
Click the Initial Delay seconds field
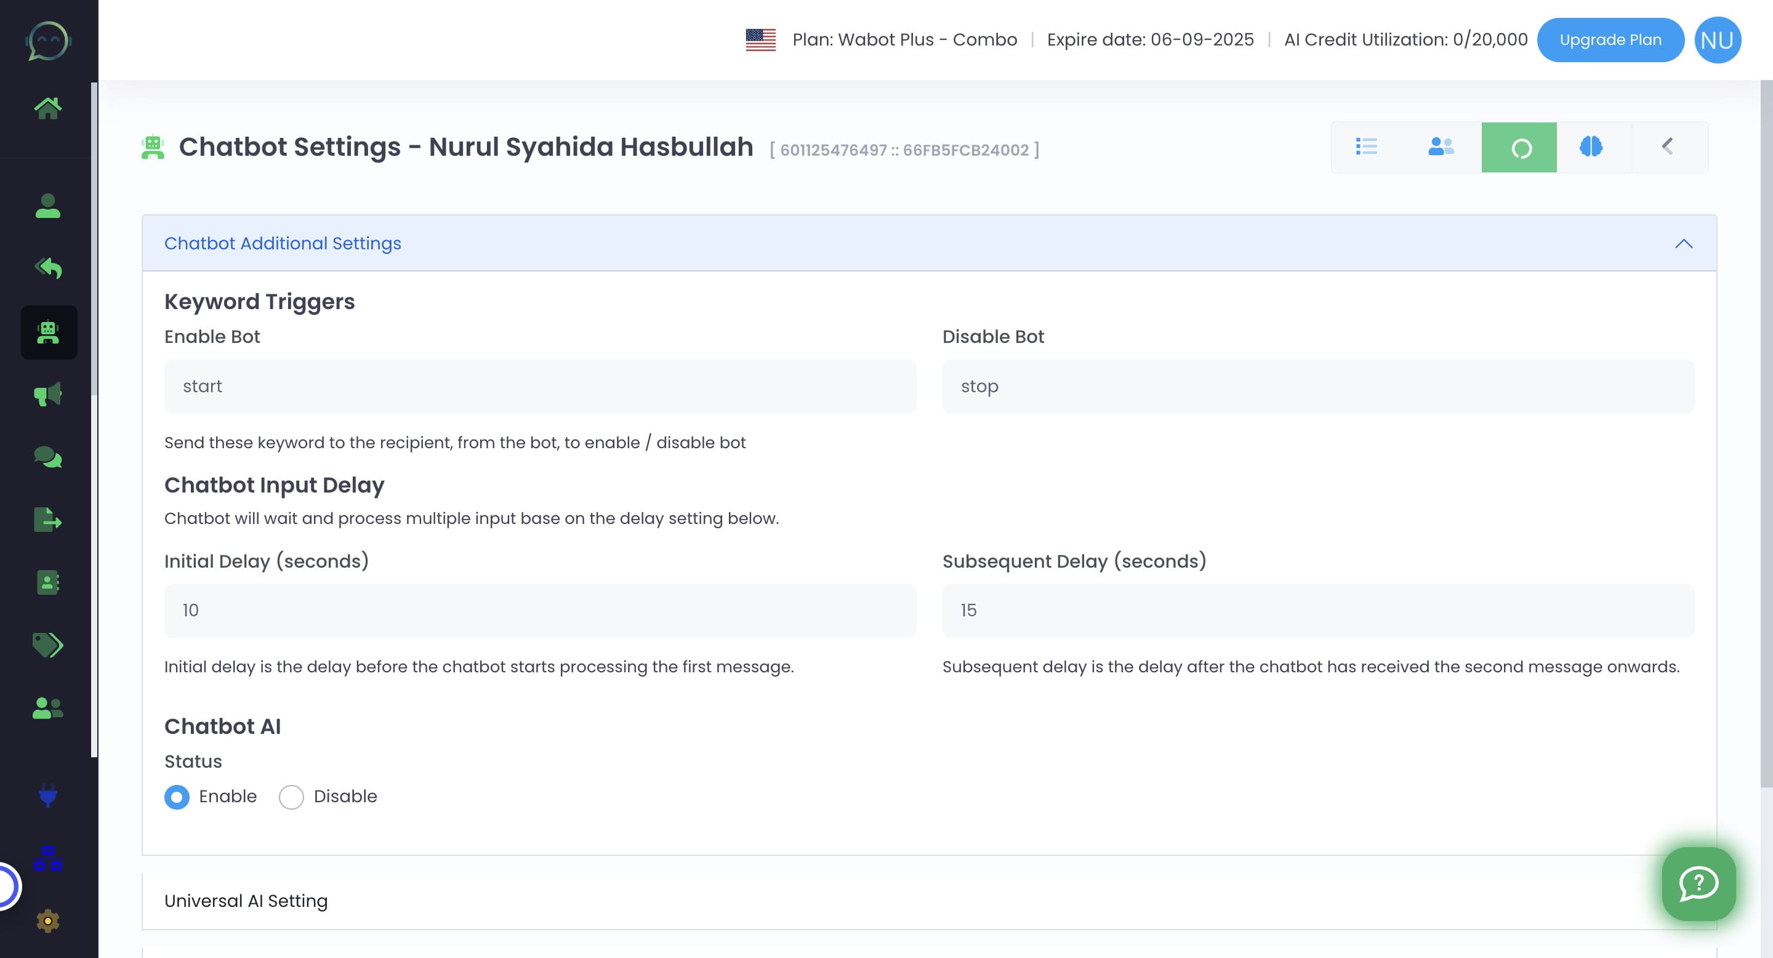(540, 611)
